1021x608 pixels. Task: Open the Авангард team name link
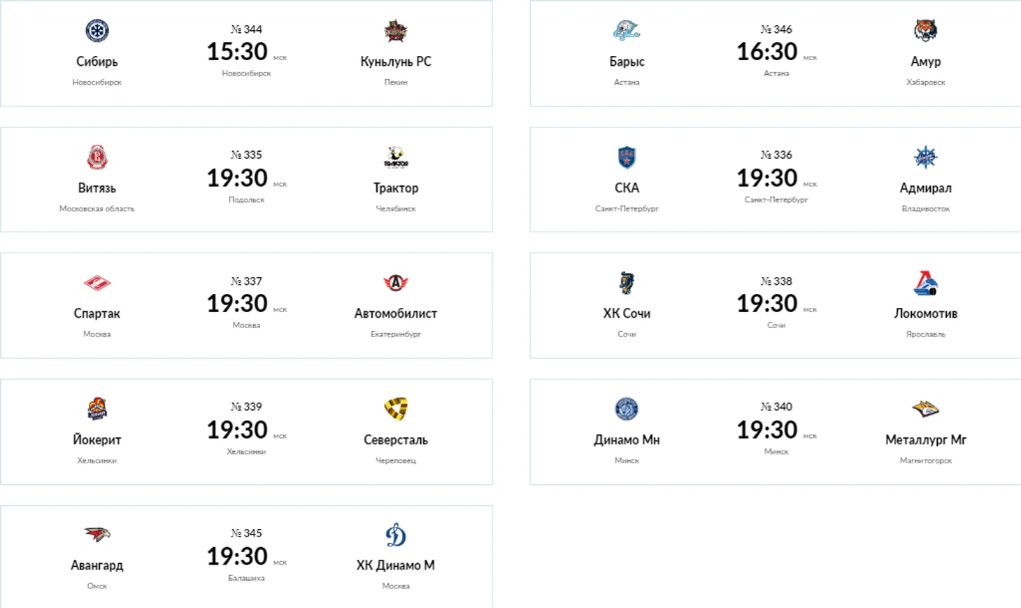(97, 565)
